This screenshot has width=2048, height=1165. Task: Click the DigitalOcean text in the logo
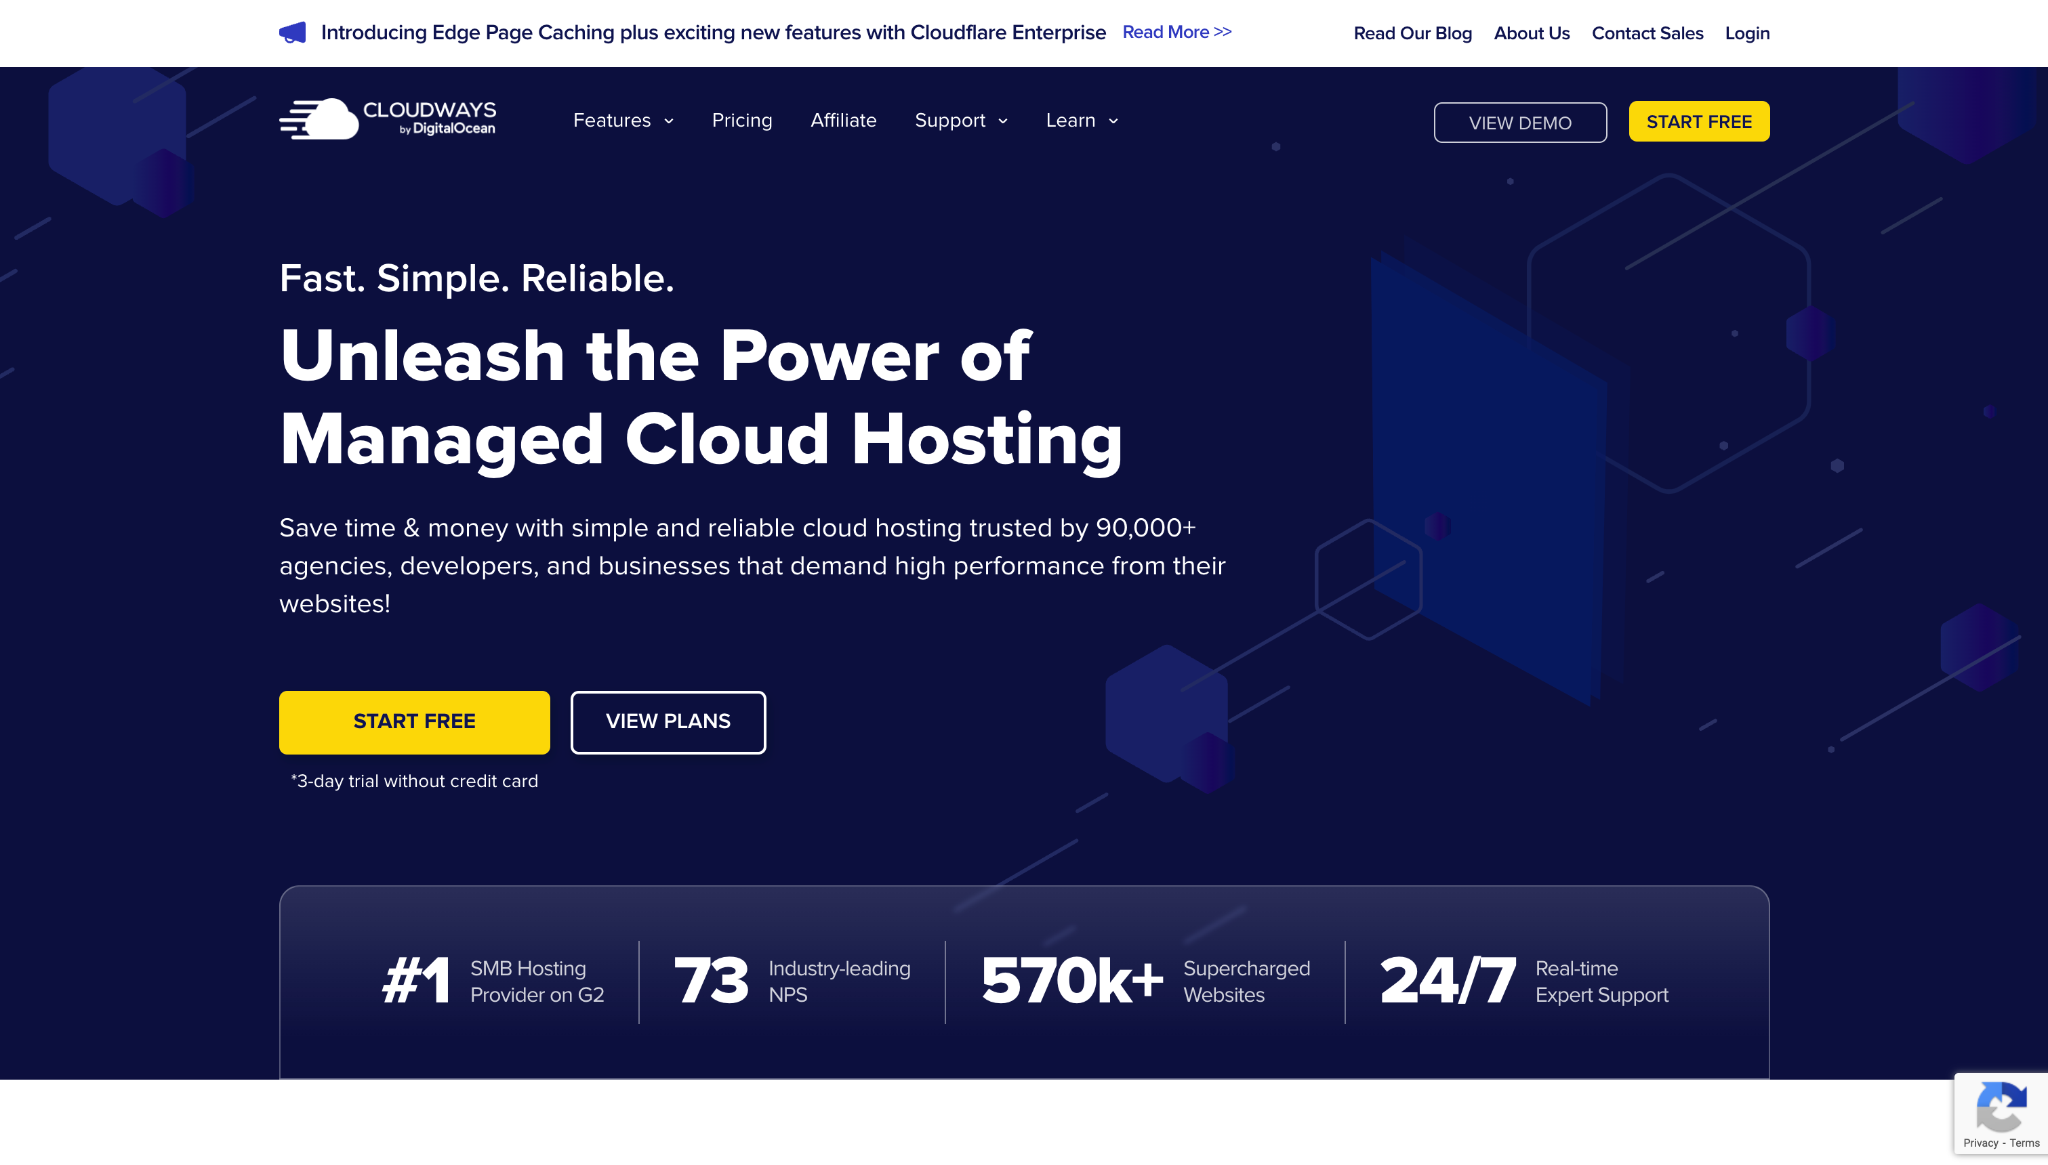453,129
